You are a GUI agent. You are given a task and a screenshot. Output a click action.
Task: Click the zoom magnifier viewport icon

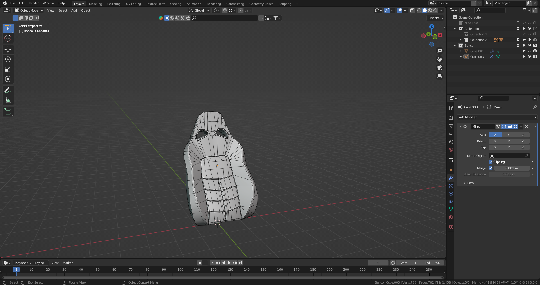(x=440, y=51)
